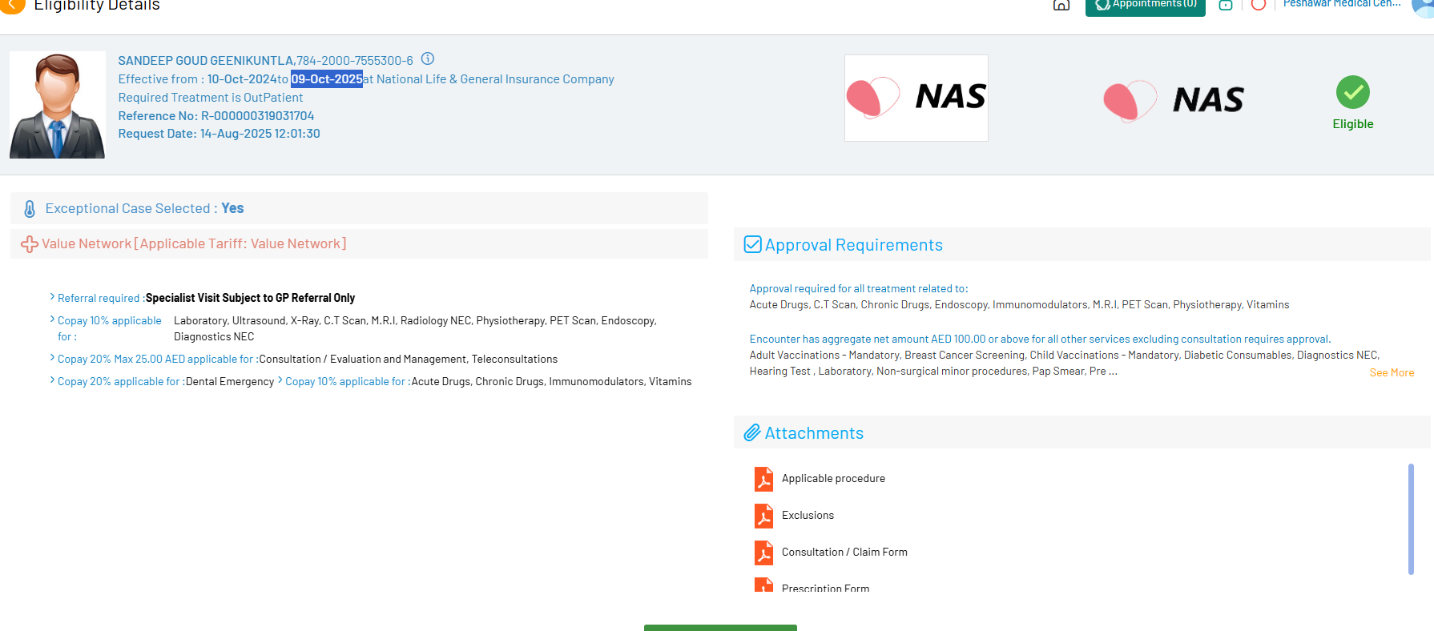Screen dimensions: 1434x631
Task: Click the thermometer icon by Exceptional Case
Action: pos(30,209)
